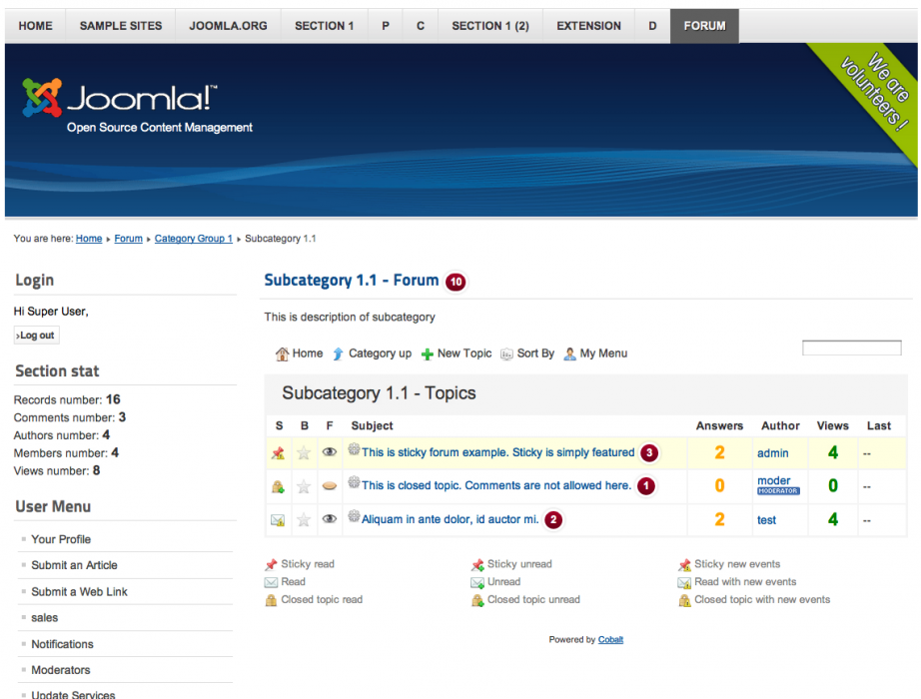
Task: Open Submit an Article in User Menu
Action: 74,565
